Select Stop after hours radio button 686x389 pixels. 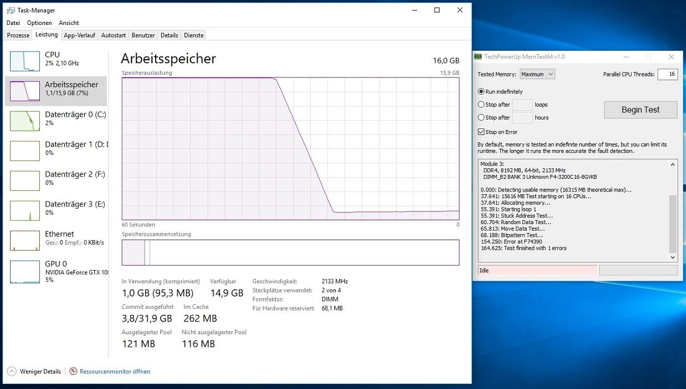[481, 117]
